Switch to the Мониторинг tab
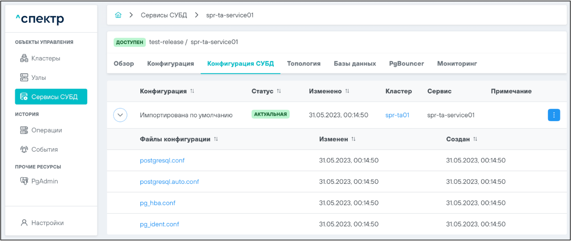 coord(457,64)
